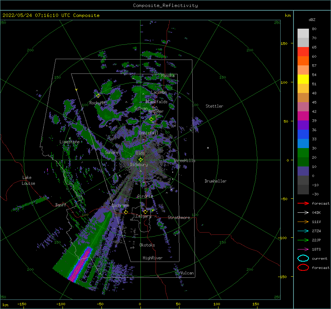Click the 150 tick on right vertical axis

coord(284,43)
